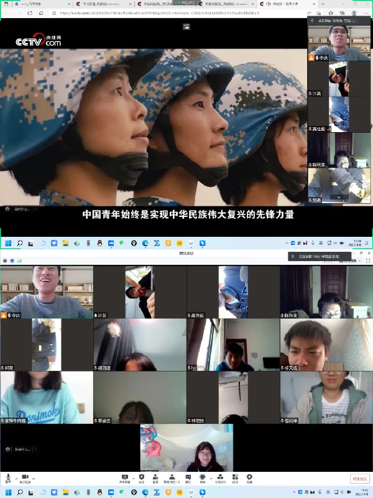Go to home page in Edge
Image resolution: width=373 pixels, height=498 pixels.
coord(41,13)
